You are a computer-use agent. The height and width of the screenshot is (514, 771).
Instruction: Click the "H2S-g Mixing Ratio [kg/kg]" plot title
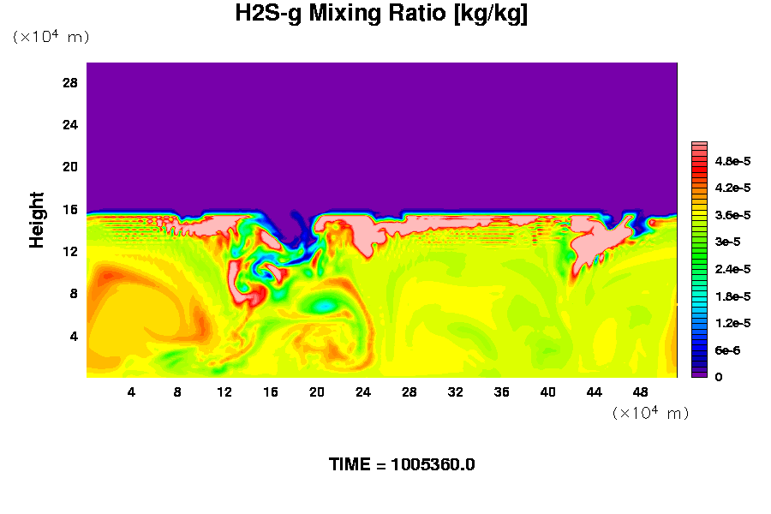382,15
